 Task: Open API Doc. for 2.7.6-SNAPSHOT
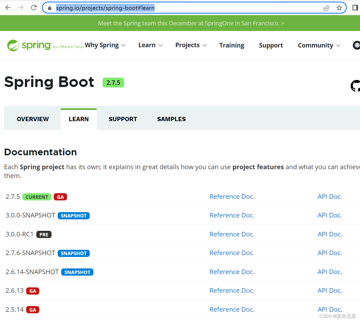point(330,253)
